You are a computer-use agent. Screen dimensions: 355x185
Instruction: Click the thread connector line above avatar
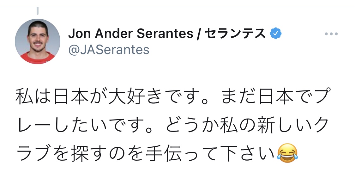click(x=38, y=11)
